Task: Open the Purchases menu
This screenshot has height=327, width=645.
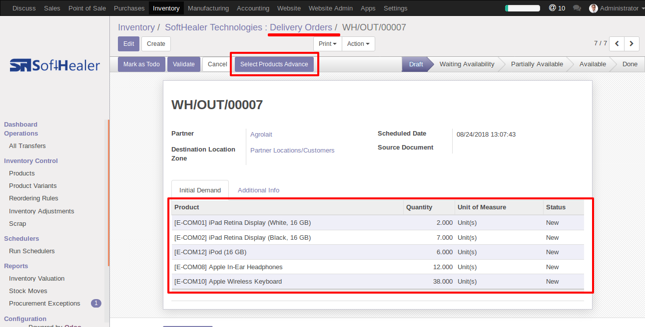Action: pyautogui.click(x=129, y=8)
